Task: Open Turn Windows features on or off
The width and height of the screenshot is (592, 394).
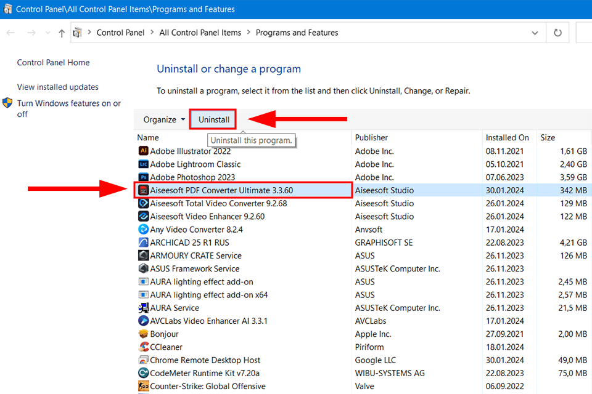Action: coord(68,108)
